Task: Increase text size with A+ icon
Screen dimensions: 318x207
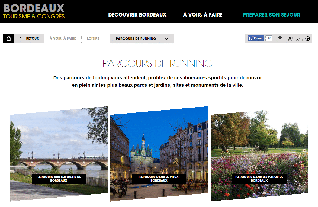Action: click(x=291, y=38)
